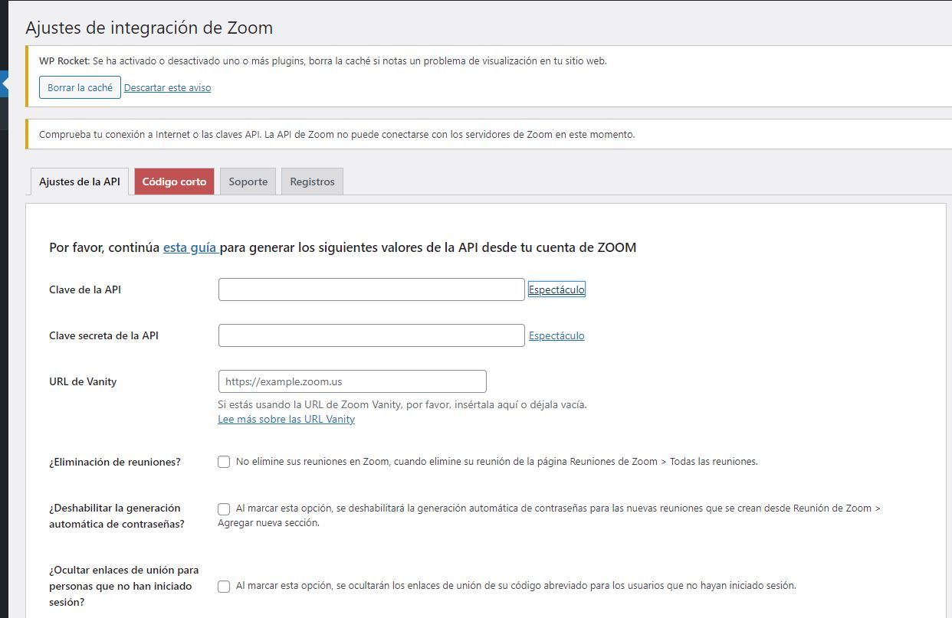Open the esta guía link

coord(191,247)
